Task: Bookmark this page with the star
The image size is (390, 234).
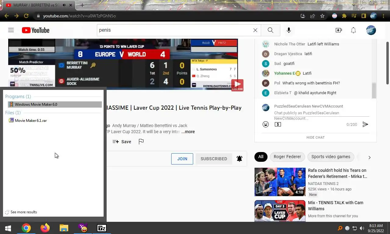Action: 322,16
